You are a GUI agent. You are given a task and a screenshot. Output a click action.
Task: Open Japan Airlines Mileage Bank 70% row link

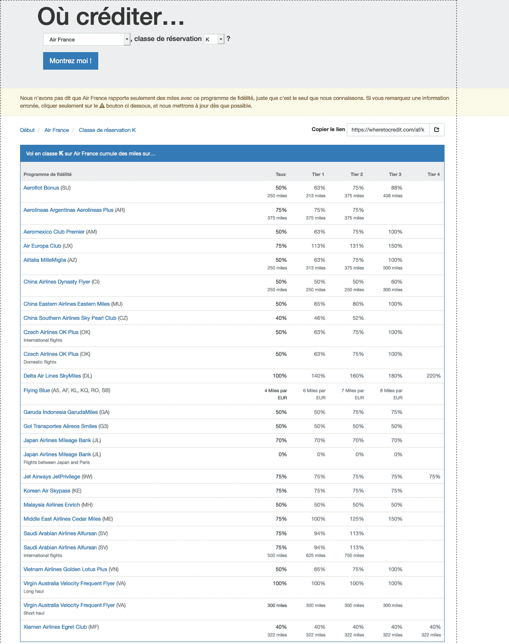click(57, 440)
